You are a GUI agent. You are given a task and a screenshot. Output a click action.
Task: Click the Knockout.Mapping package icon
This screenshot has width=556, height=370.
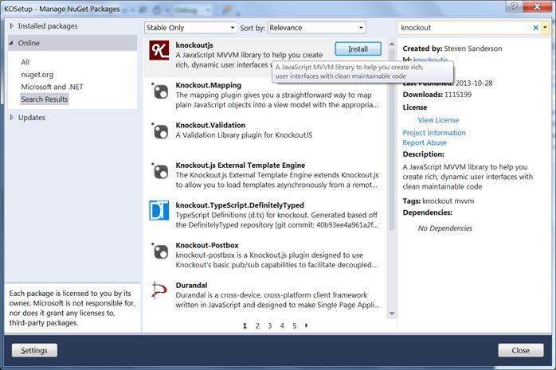click(160, 91)
